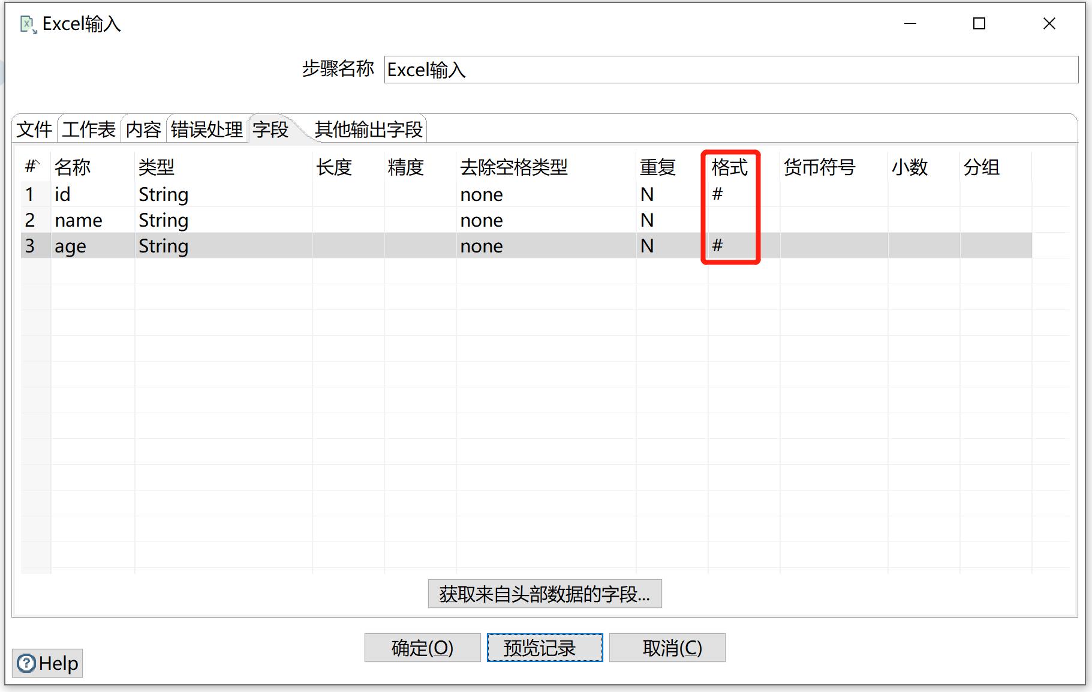The image size is (1092, 692).
Task: Click the 货币符号 column header
Action: click(834, 167)
